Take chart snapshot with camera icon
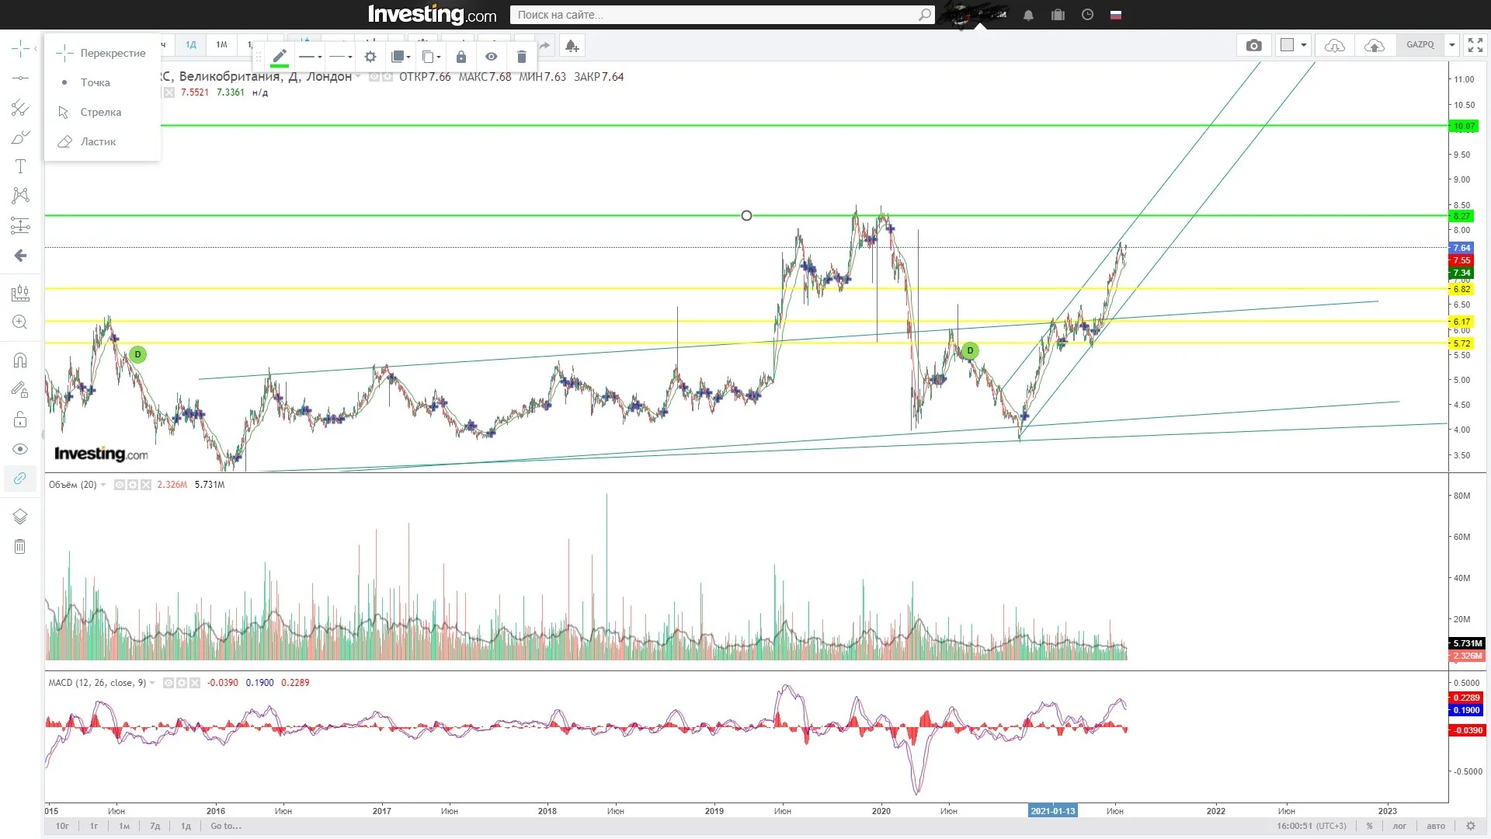The image size is (1491, 839). (x=1253, y=46)
